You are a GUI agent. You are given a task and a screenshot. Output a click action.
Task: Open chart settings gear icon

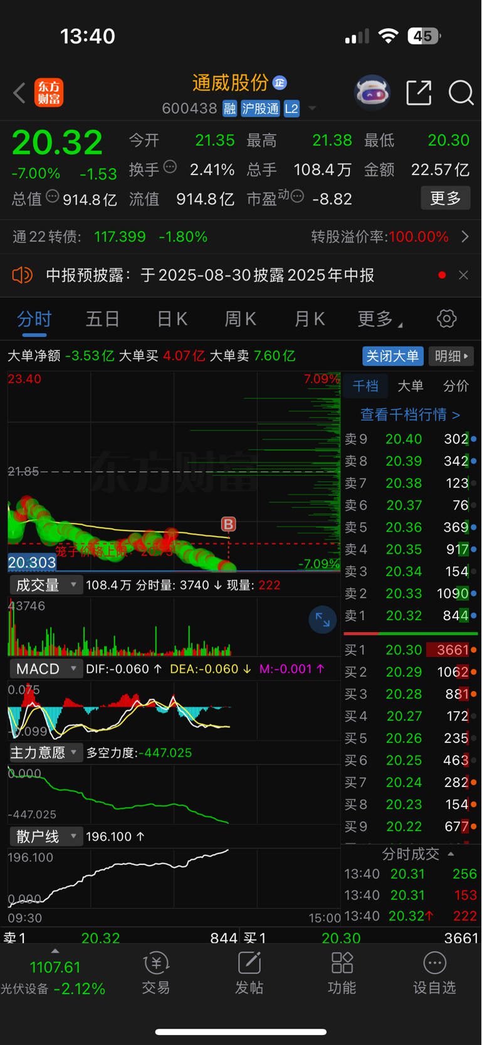[x=447, y=319]
